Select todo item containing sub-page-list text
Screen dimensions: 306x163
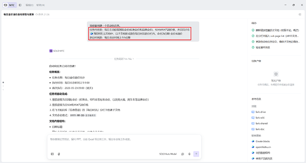point(278,36)
